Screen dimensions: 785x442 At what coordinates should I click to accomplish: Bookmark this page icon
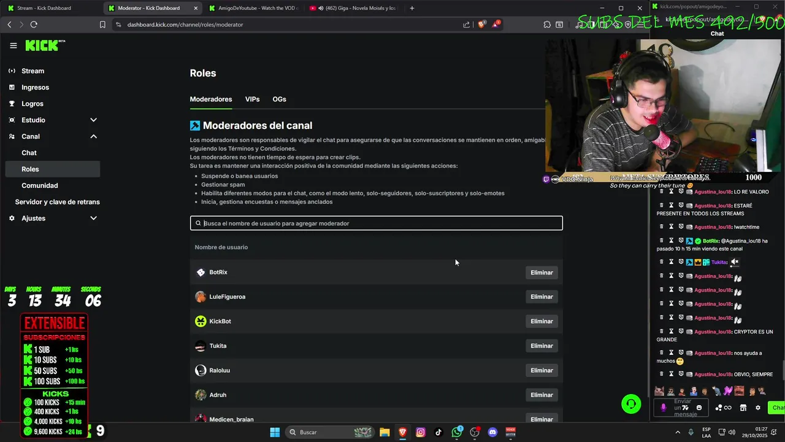coord(102,25)
